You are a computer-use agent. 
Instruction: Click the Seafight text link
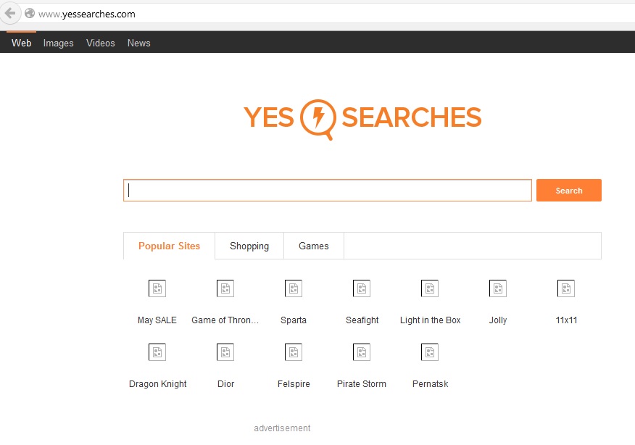pos(362,320)
